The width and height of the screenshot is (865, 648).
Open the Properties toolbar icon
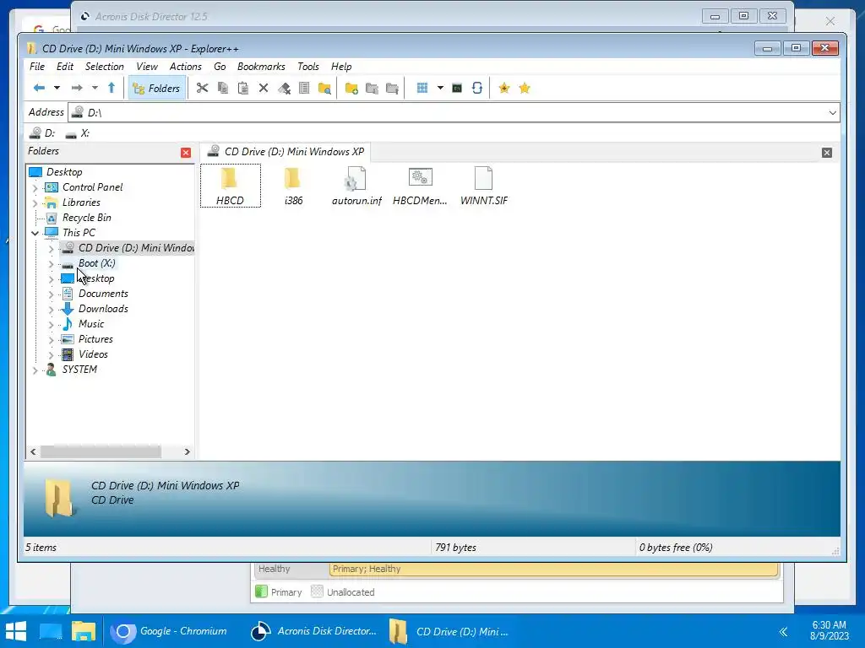(x=304, y=88)
